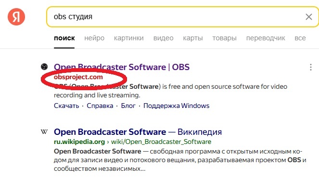This screenshot has width=319, height=178.
Task: Go to the 'видео' tab
Action: tap(164, 38)
